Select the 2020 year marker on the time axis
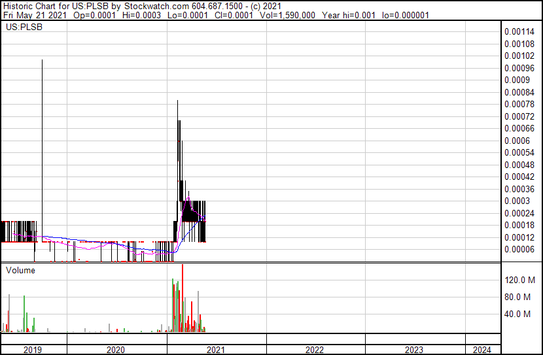543x355 pixels. pyautogui.click(x=116, y=350)
